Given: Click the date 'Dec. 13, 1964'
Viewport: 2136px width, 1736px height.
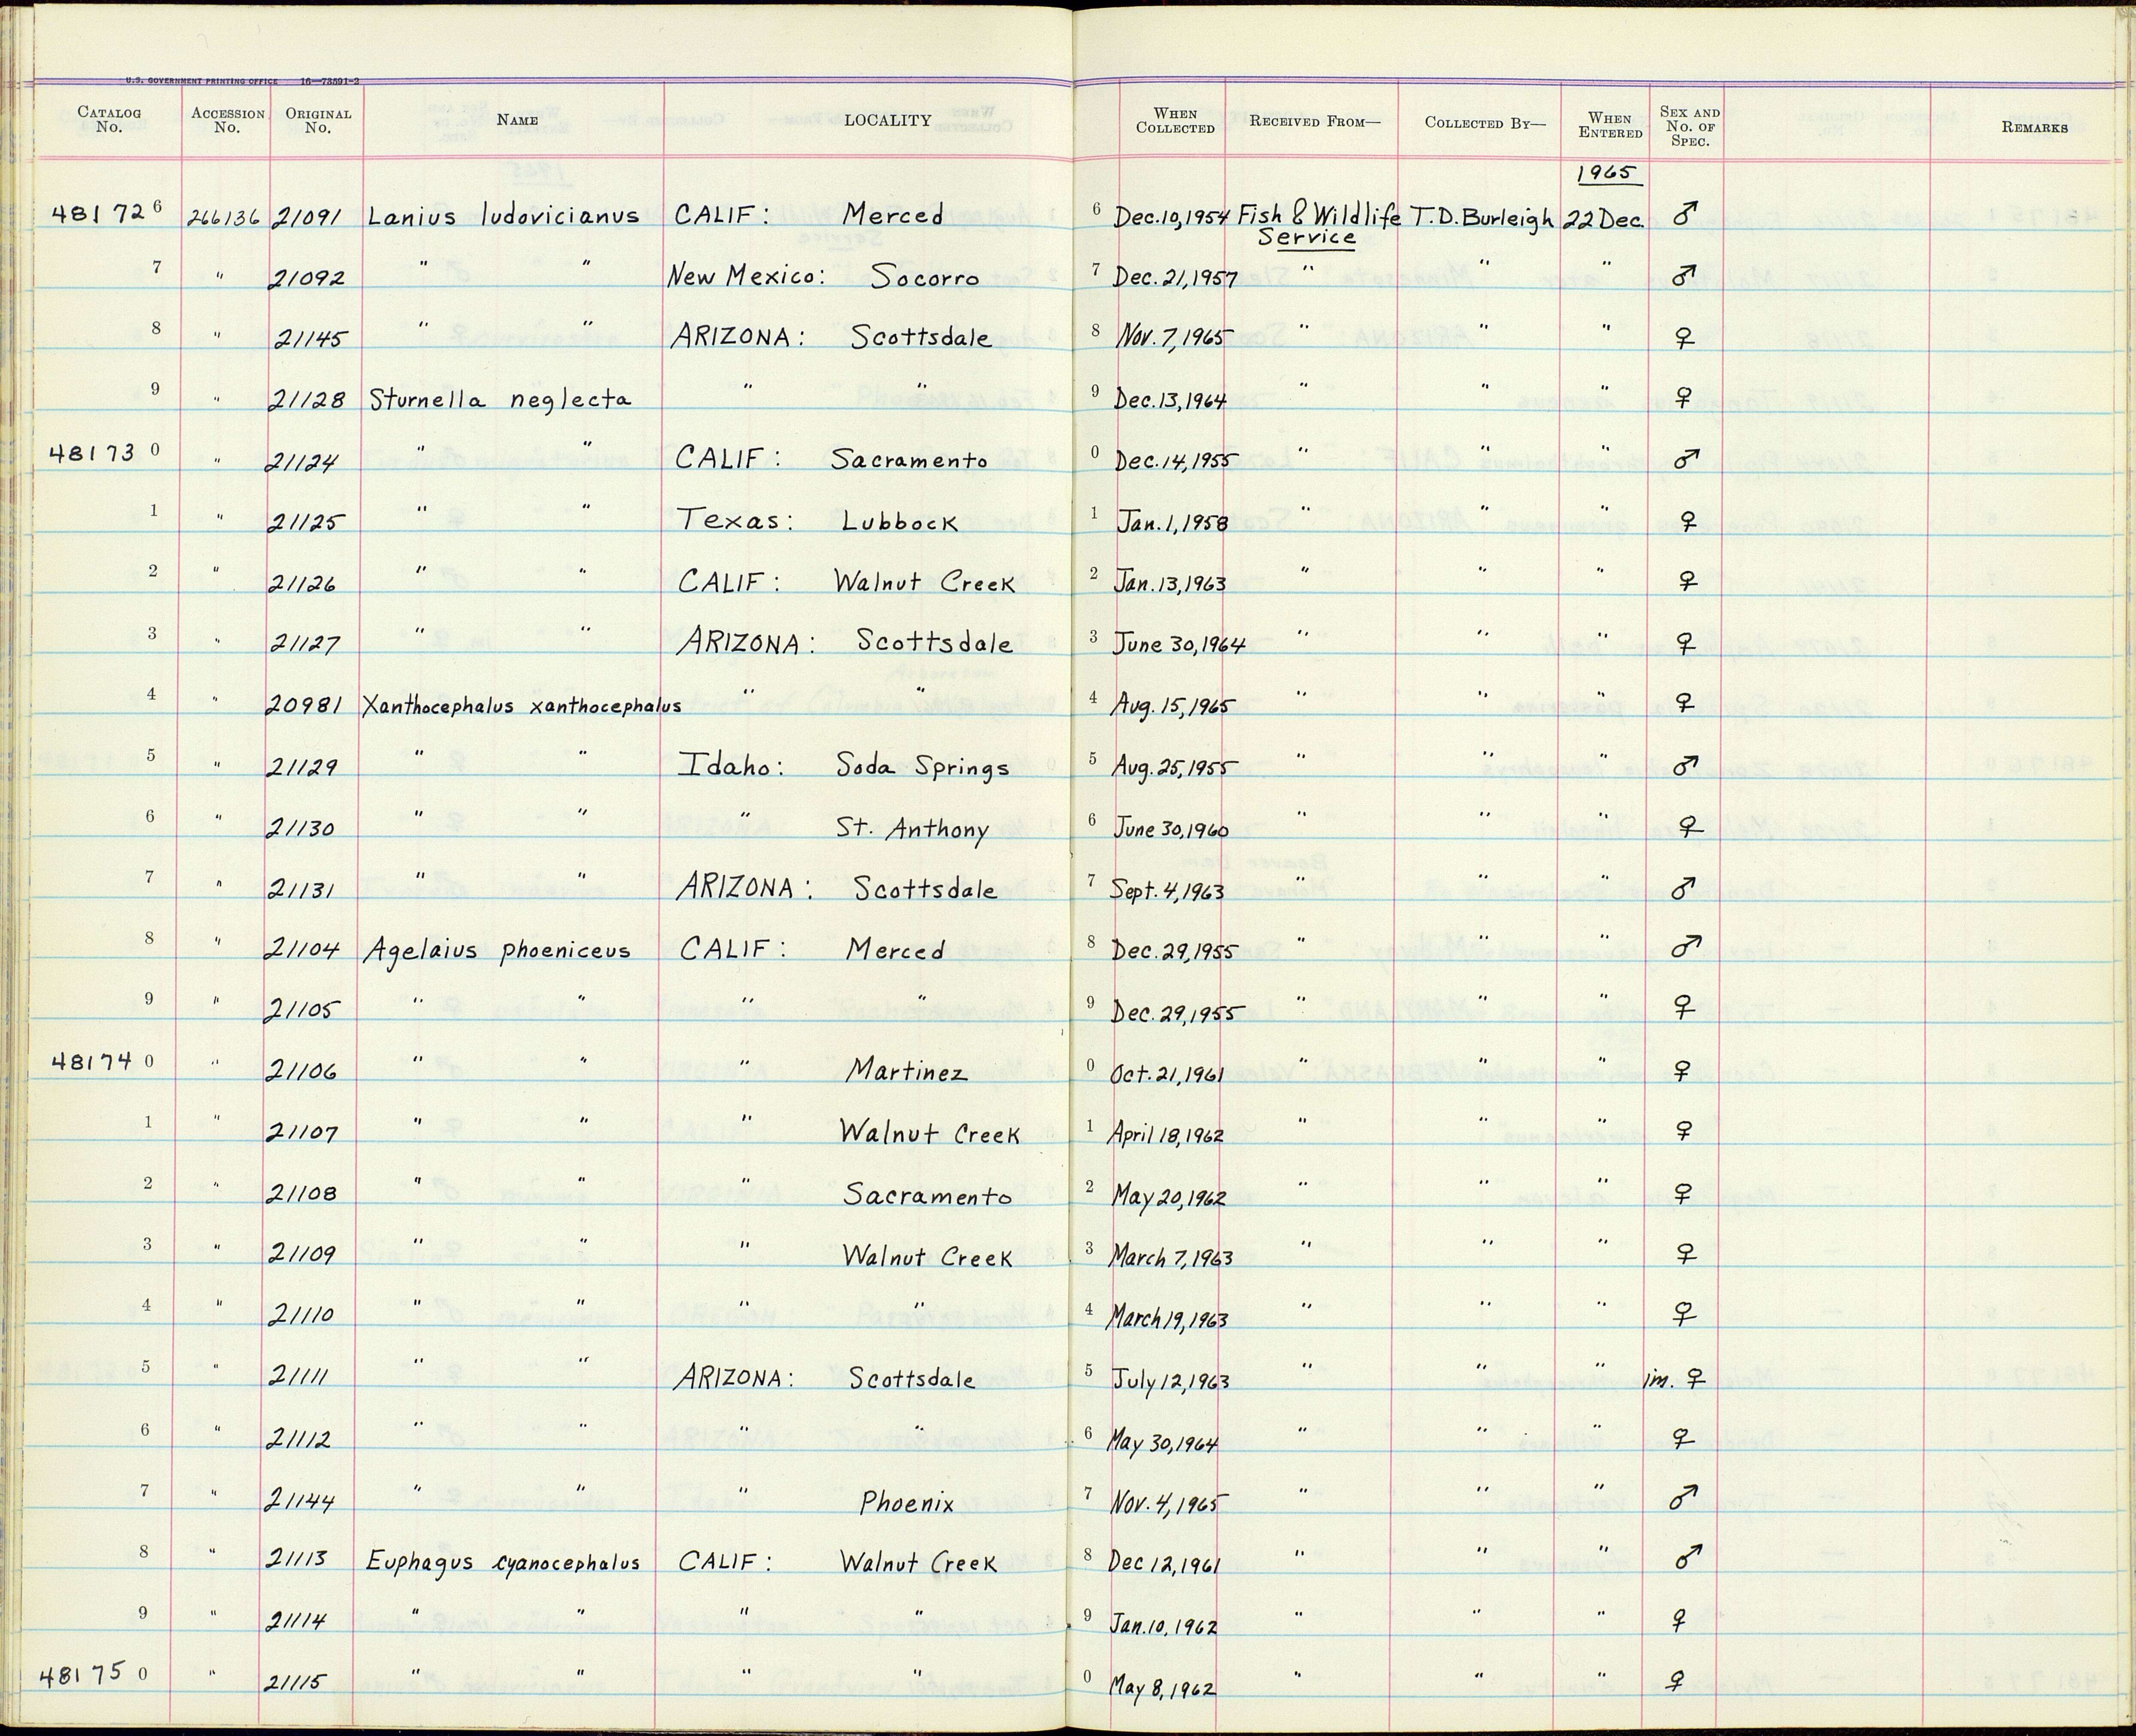Looking at the screenshot, I should coord(1171,401).
